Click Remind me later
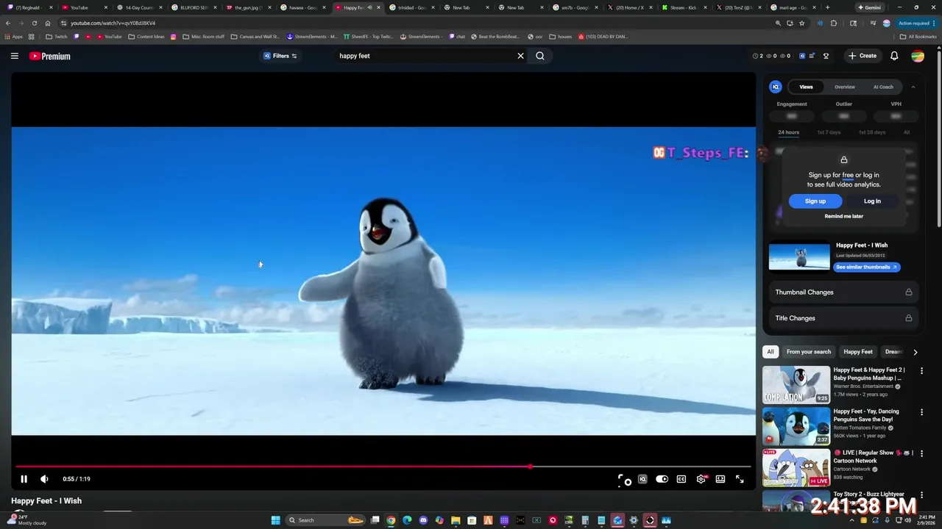The width and height of the screenshot is (942, 529). coord(844,216)
